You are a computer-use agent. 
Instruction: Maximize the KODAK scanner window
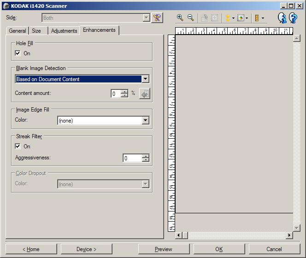[291, 6]
